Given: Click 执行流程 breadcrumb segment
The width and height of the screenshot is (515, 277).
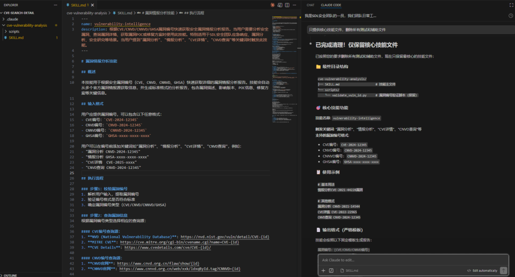Looking at the screenshot, I should point(197,13).
